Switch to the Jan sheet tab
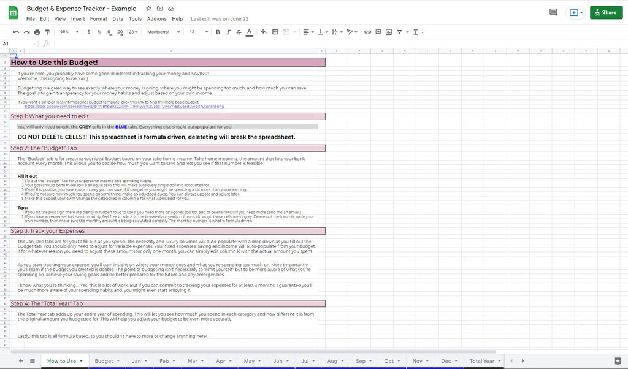This screenshot has height=369, width=628. pos(136,361)
